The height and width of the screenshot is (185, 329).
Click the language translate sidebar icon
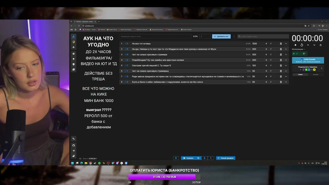[x=74, y=139]
